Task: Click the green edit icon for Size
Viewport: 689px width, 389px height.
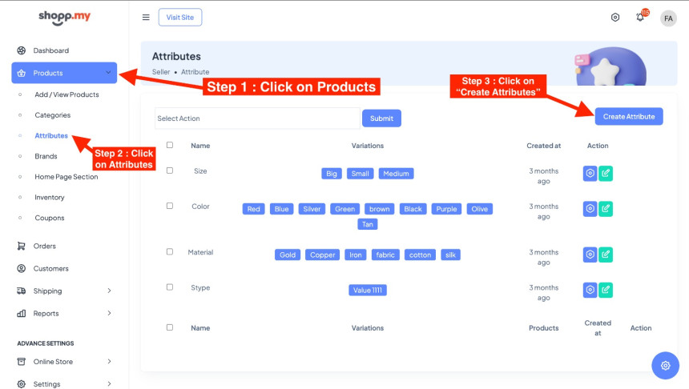Action: click(606, 174)
